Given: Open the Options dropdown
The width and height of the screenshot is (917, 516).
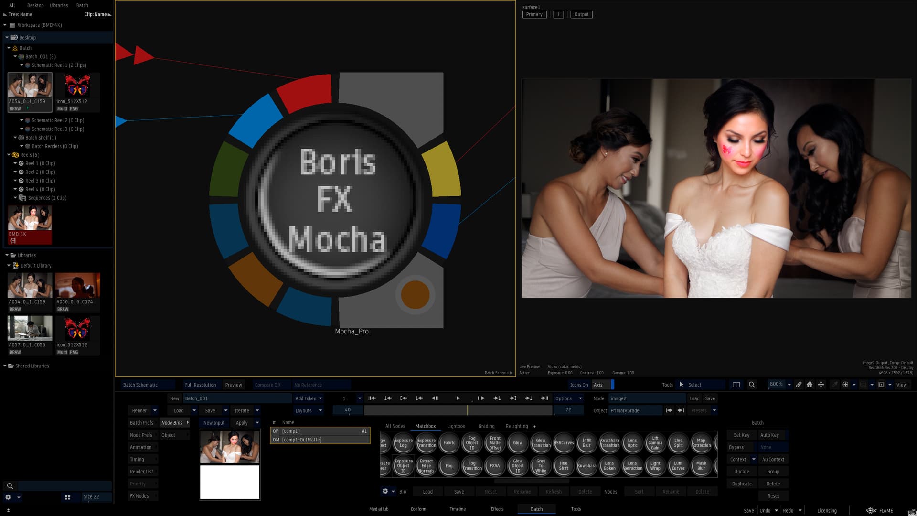Looking at the screenshot, I should (x=568, y=398).
